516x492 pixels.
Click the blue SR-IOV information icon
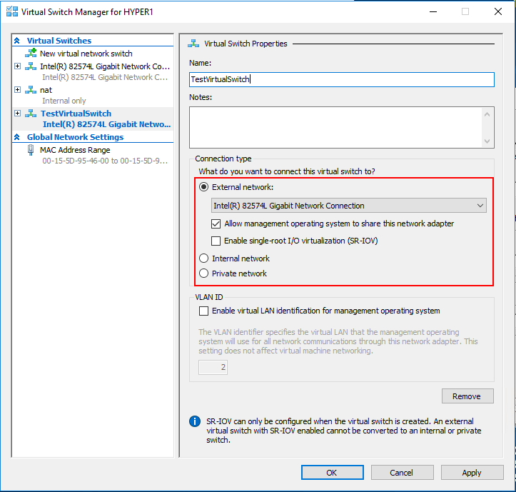tap(195, 421)
